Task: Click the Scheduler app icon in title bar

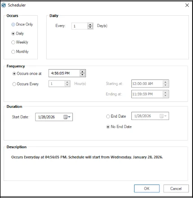Action: click(x=4, y=5)
